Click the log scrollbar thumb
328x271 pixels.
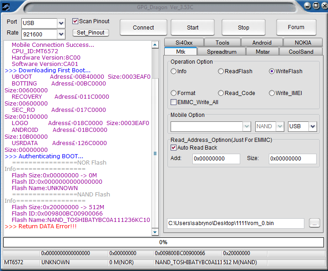pos(155,153)
